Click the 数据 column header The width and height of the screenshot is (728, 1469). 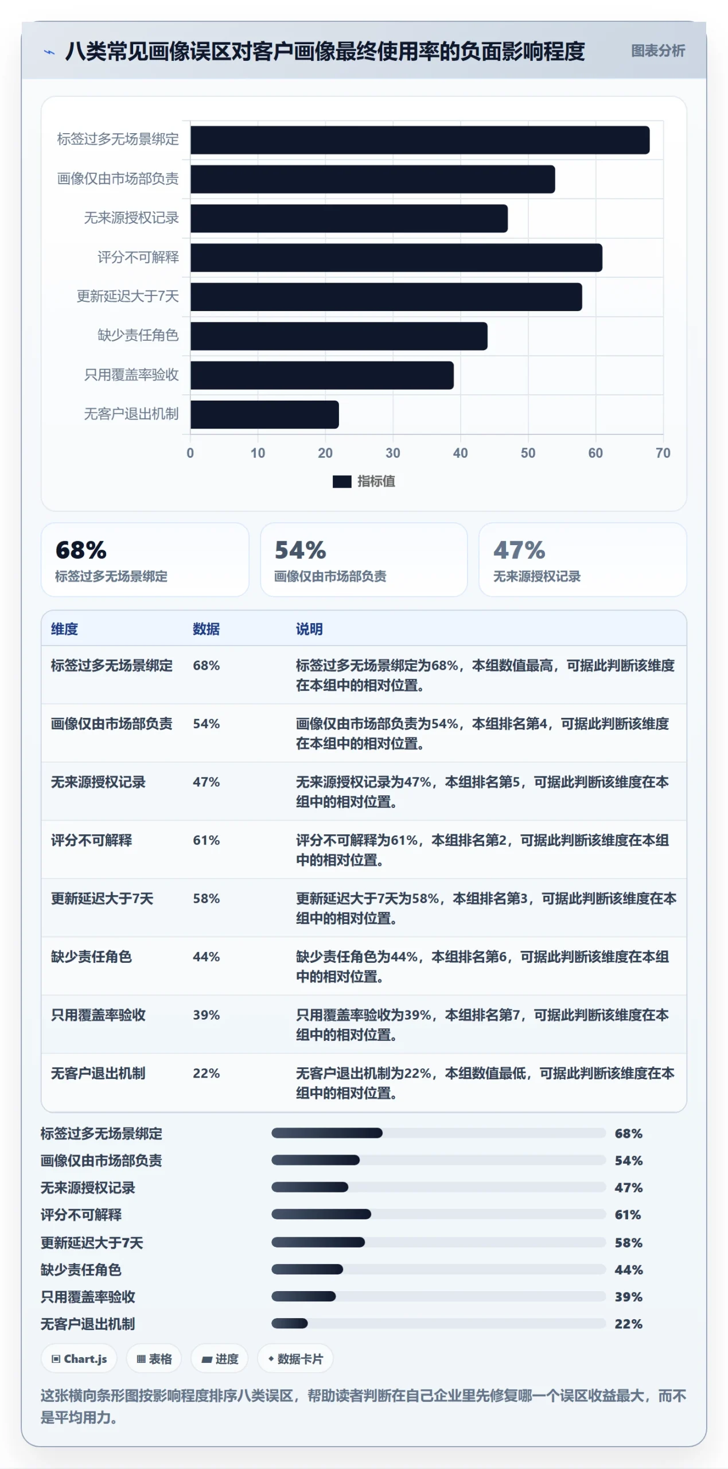click(x=206, y=628)
